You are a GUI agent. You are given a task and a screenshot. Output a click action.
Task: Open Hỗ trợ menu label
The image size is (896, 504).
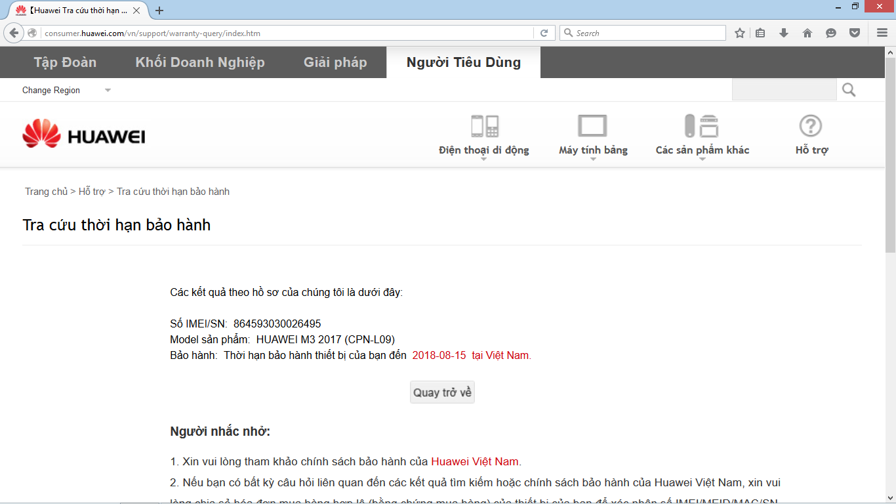pos(811,150)
